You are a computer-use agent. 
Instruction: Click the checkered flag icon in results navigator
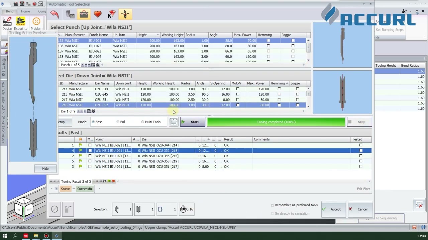pos(105,181)
